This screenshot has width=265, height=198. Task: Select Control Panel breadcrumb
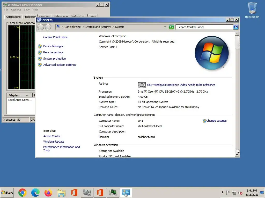point(73,27)
